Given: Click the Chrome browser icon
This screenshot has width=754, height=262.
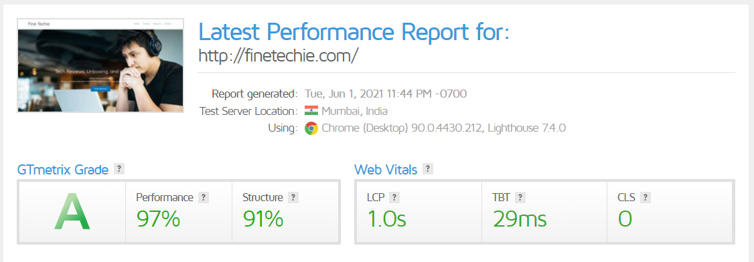Looking at the screenshot, I should 311,128.
